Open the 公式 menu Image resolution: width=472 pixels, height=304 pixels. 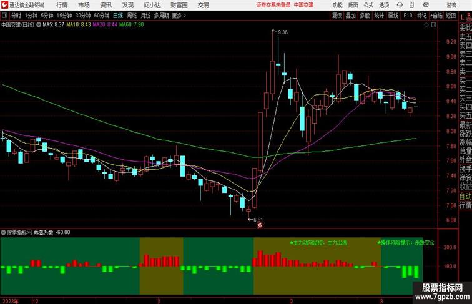368,5
